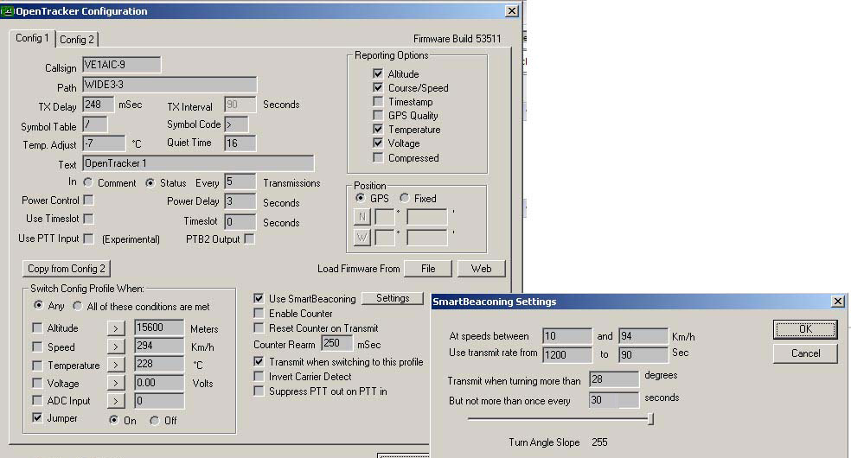Enable GPS Quality reporting option

click(378, 115)
